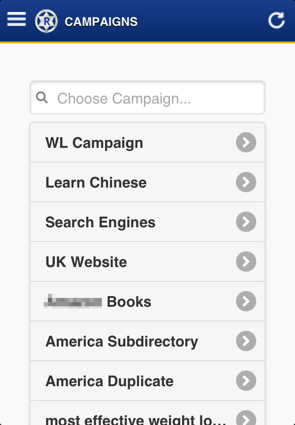Viewport: 295px width, 425px height.
Task: Tap the Books row chevron
Action: pyautogui.click(x=246, y=302)
